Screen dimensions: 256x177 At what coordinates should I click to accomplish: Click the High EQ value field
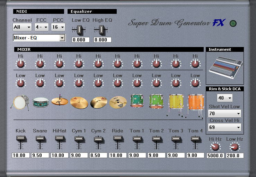pyautogui.click(x=103, y=40)
